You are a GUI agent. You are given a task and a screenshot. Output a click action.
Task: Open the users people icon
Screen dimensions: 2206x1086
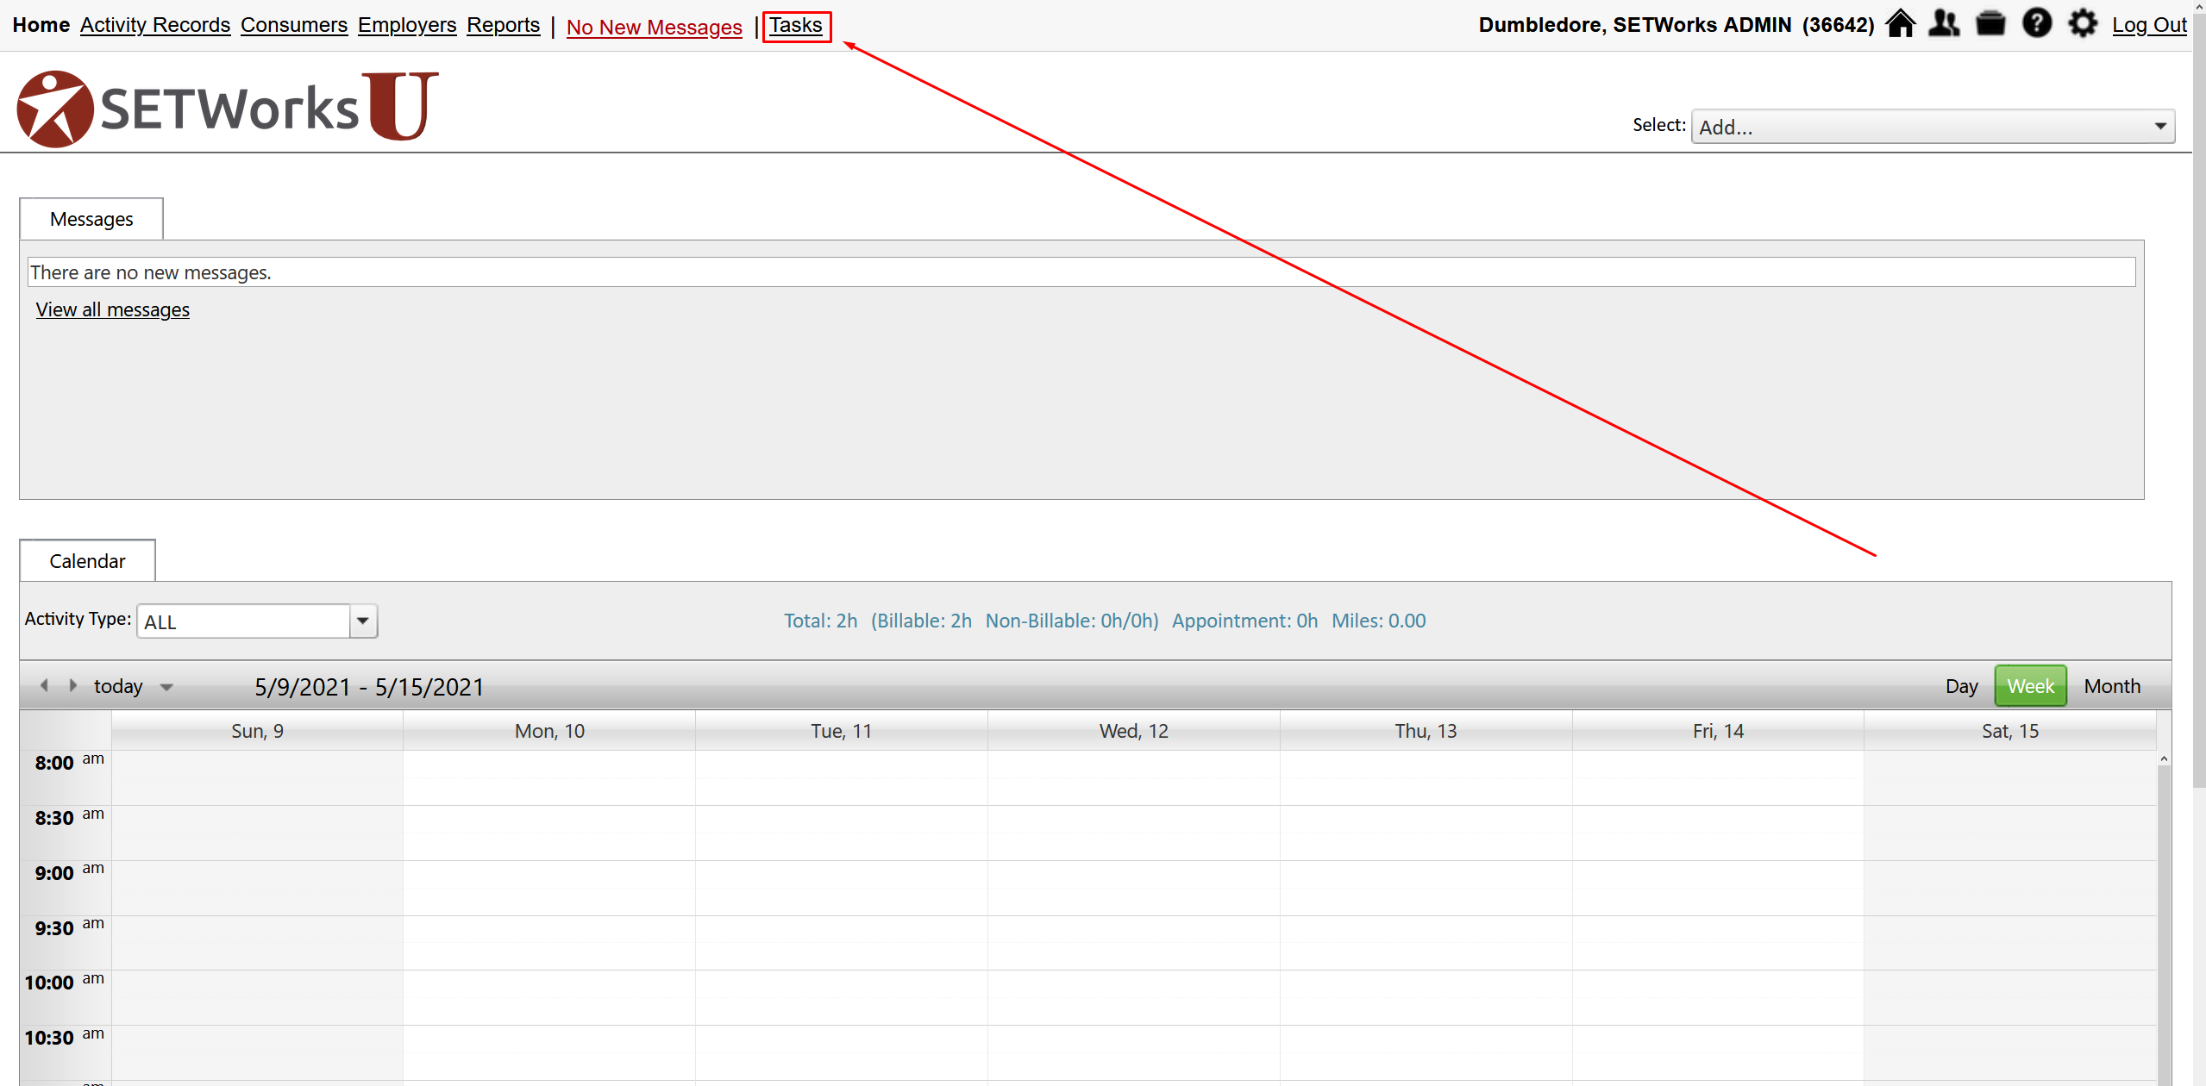click(1944, 23)
